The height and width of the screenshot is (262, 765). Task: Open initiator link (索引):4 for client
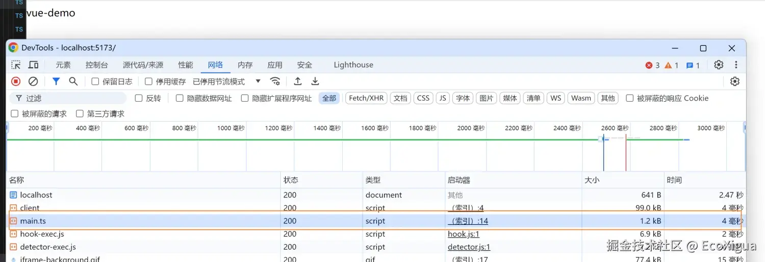tap(466, 208)
